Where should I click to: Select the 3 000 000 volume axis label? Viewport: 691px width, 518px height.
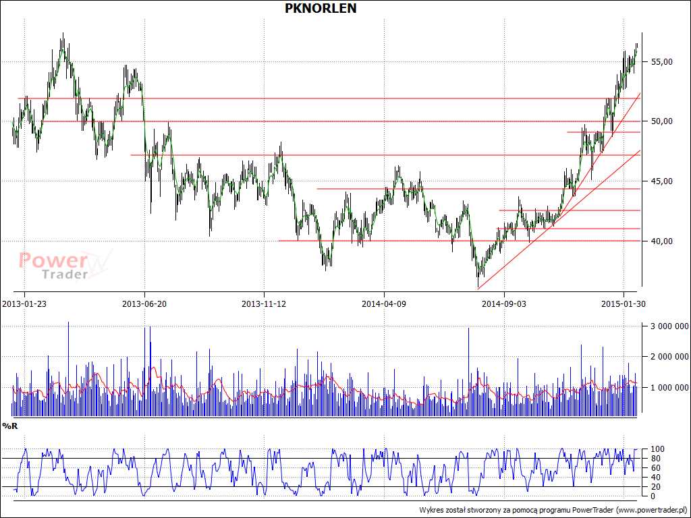(670, 326)
